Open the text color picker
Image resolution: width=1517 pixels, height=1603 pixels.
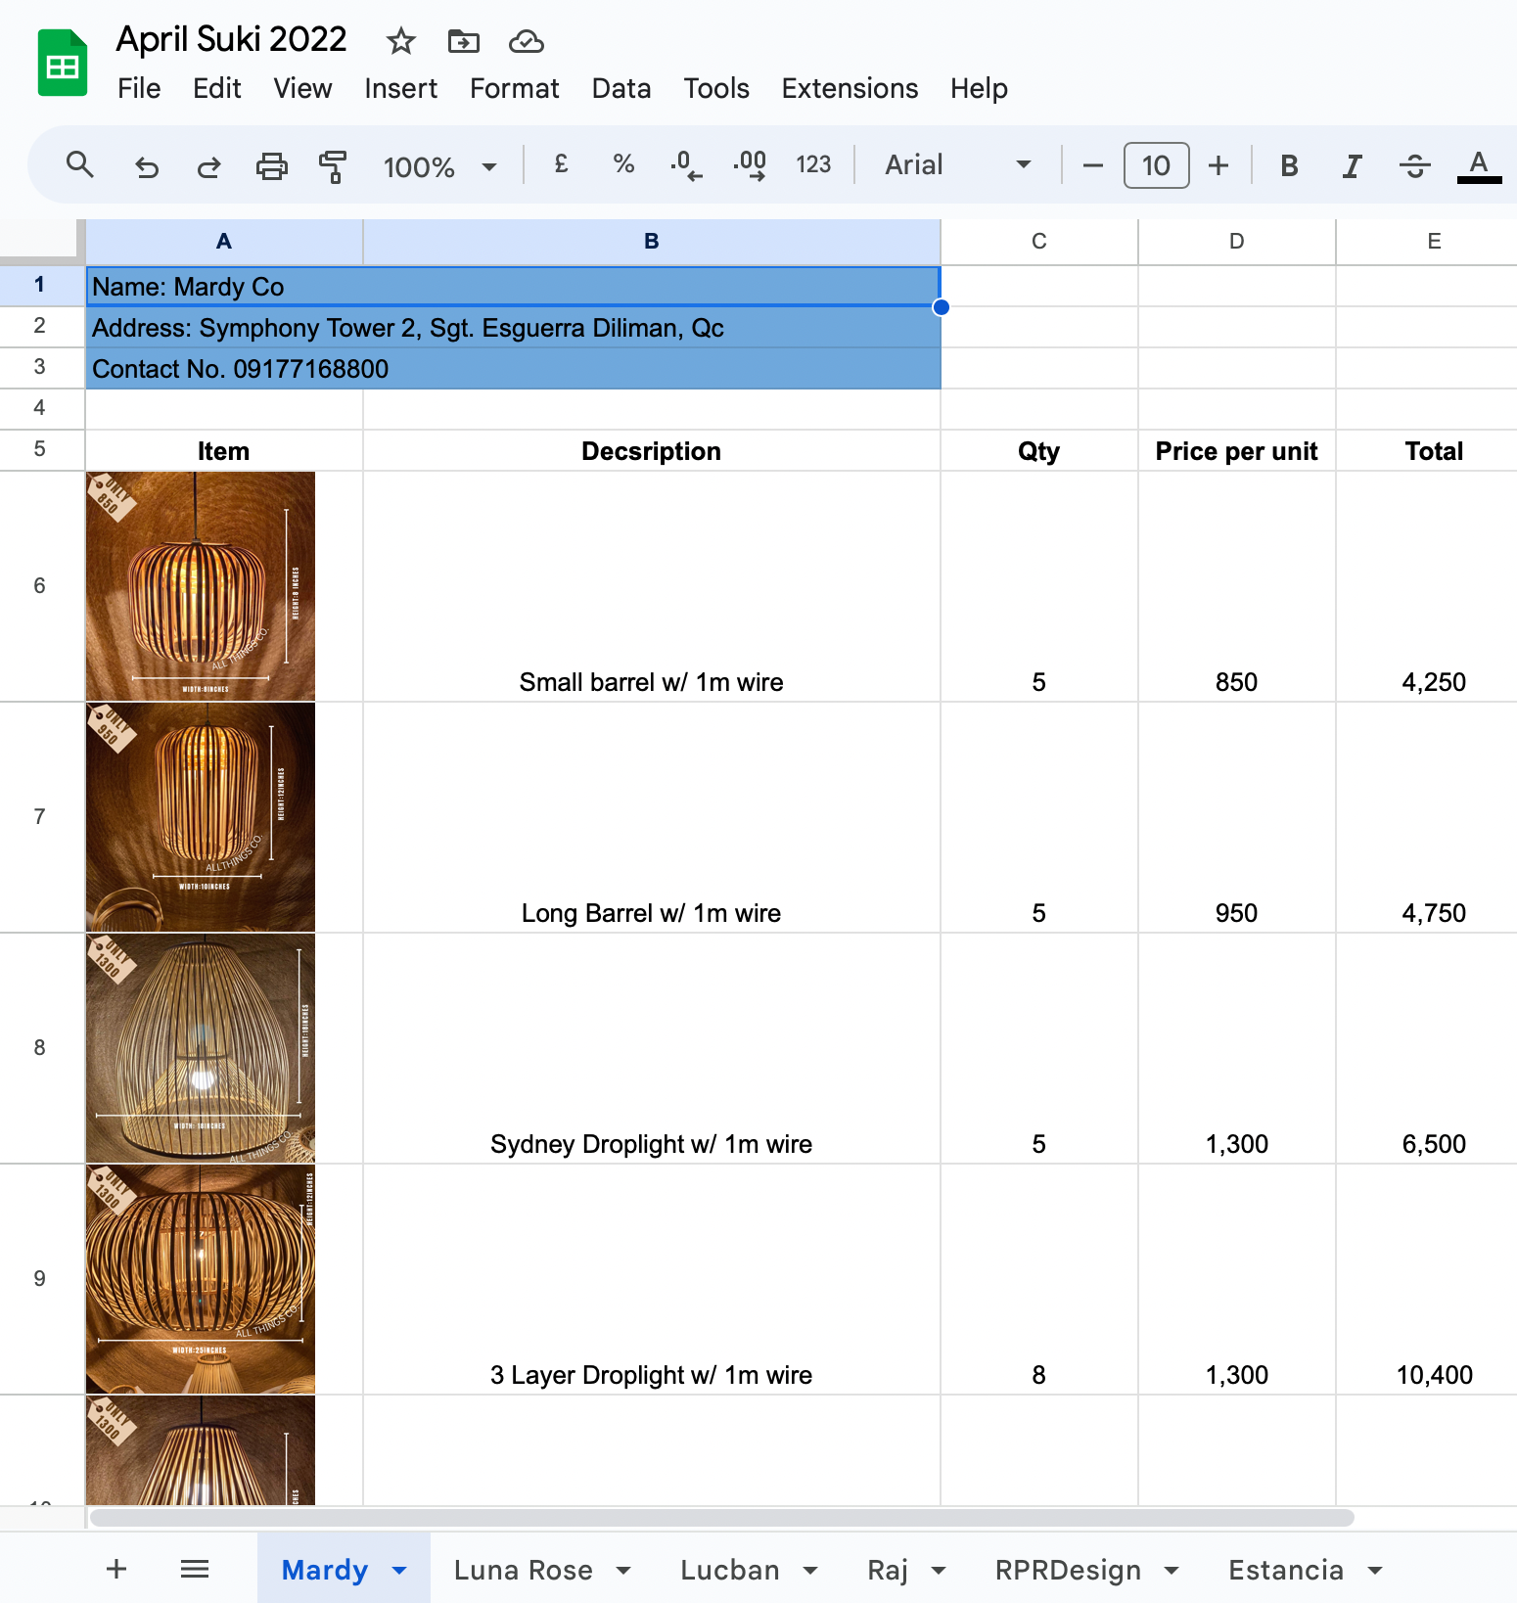(1479, 165)
